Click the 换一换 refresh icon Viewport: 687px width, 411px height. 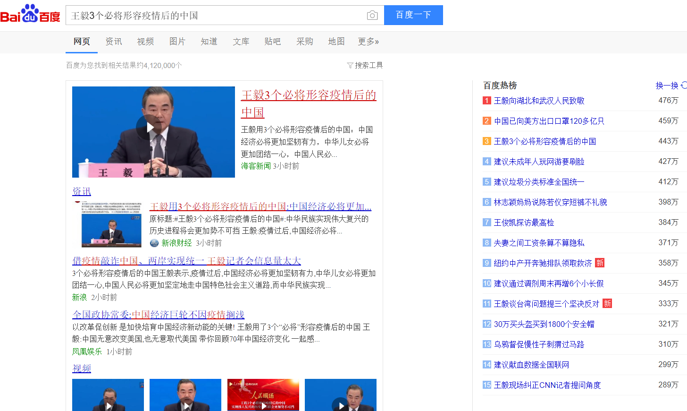click(x=684, y=85)
